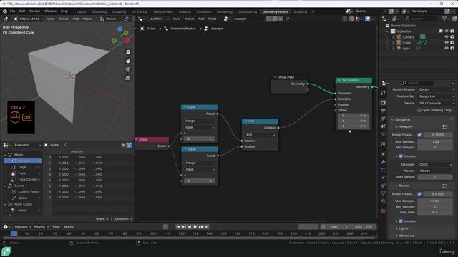Open the Output properties tab icon
Image resolution: width=458 pixels, height=257 pixels.
[384, 111]
